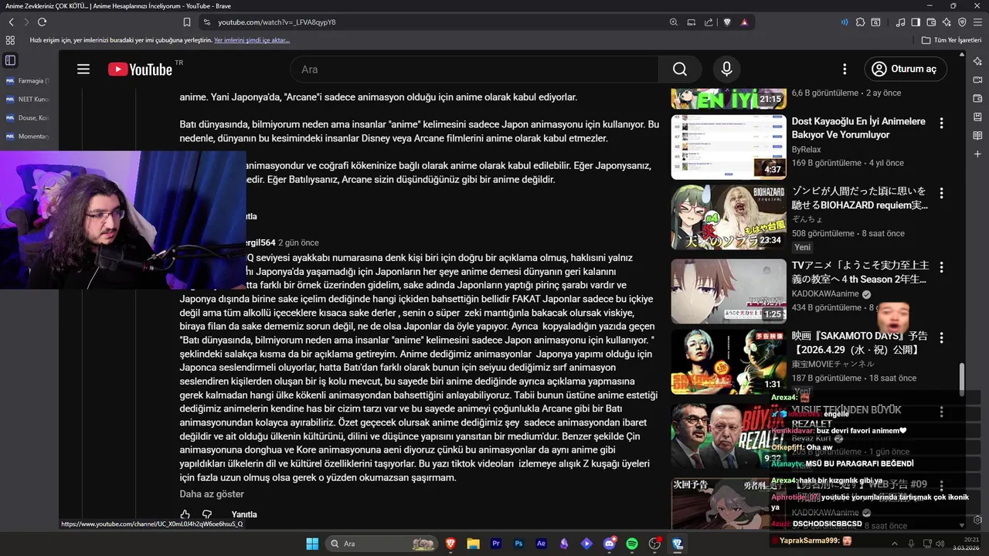Toggle the vertical tabs sidebar panel button
Image resolution: width=989 pixels, height=556 pixels.
pos(10,60)
